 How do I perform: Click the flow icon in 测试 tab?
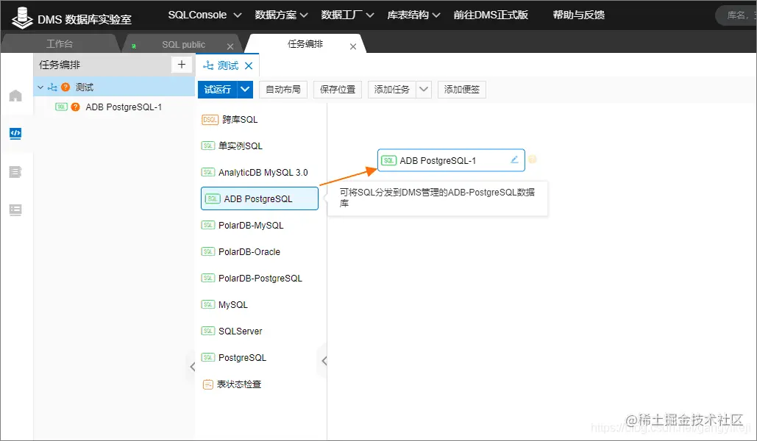point(208,65)
